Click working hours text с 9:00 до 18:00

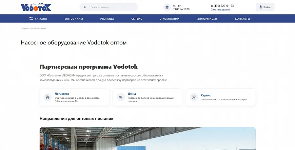coord(181,9)
